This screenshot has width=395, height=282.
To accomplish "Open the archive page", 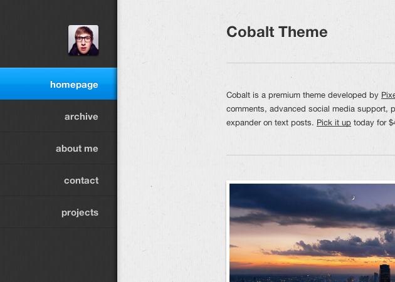I will coord(82,117).
